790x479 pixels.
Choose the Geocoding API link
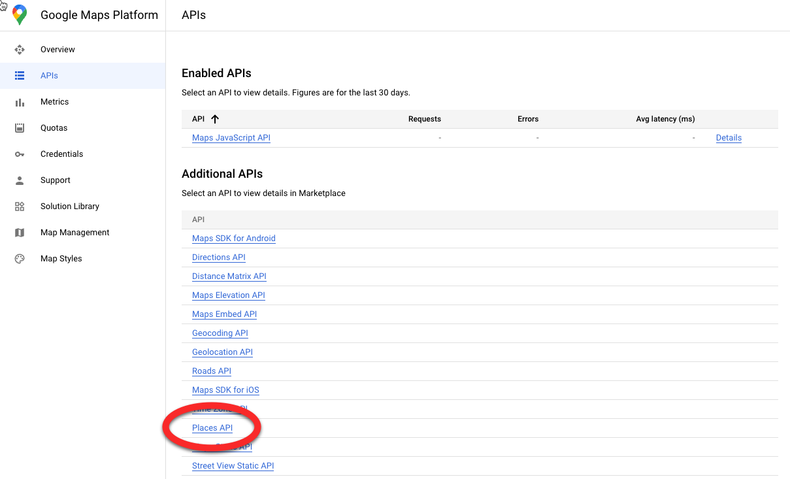coord(220,333)
